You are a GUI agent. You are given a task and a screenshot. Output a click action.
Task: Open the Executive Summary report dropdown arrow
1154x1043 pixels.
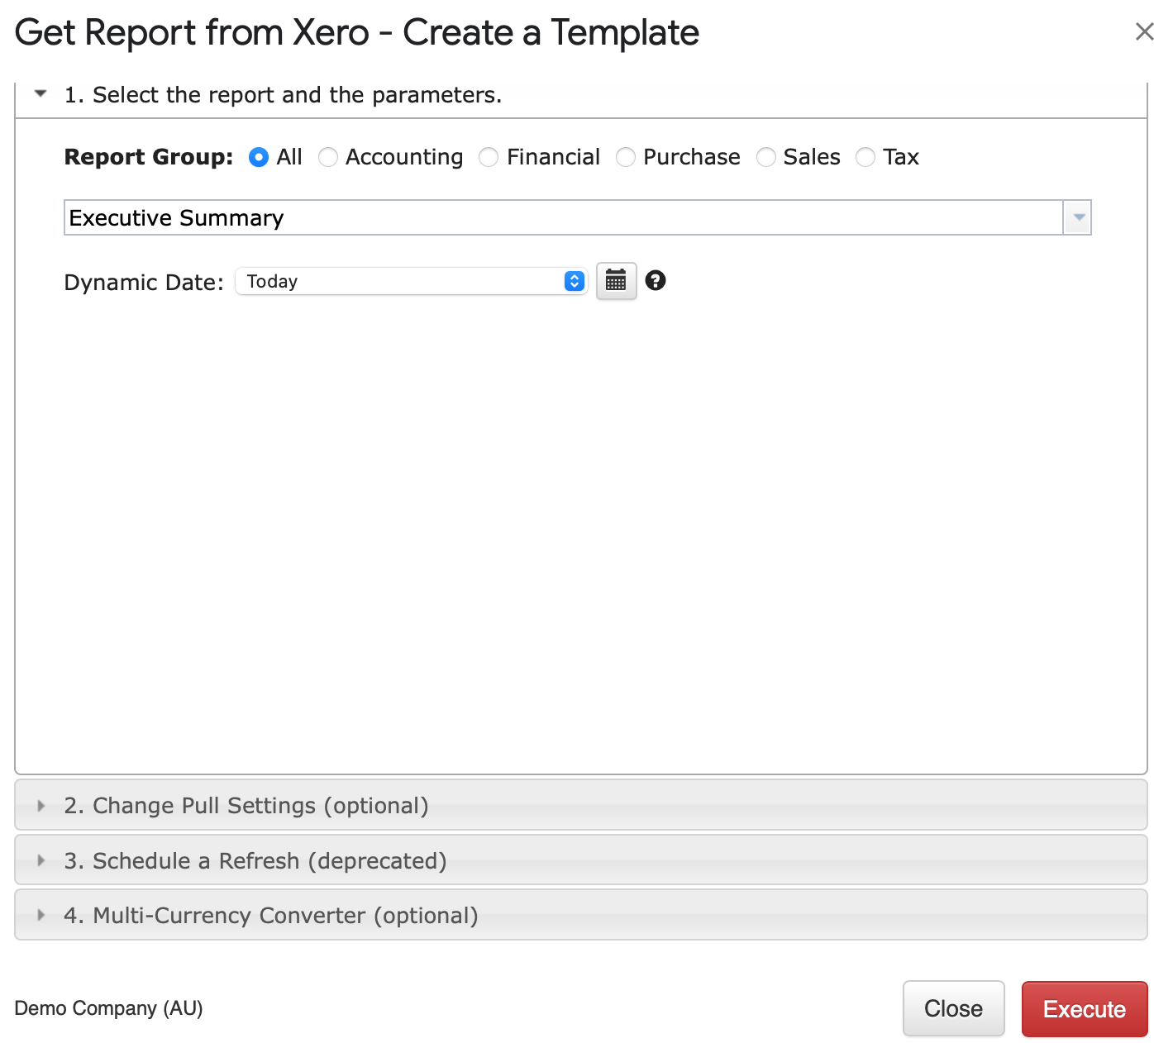[x=1078, y=217]
